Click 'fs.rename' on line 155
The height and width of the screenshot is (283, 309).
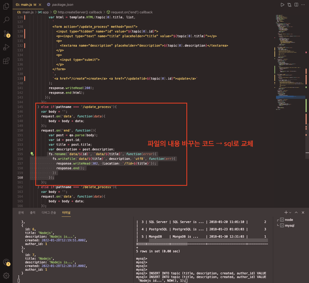pos(57,154)
